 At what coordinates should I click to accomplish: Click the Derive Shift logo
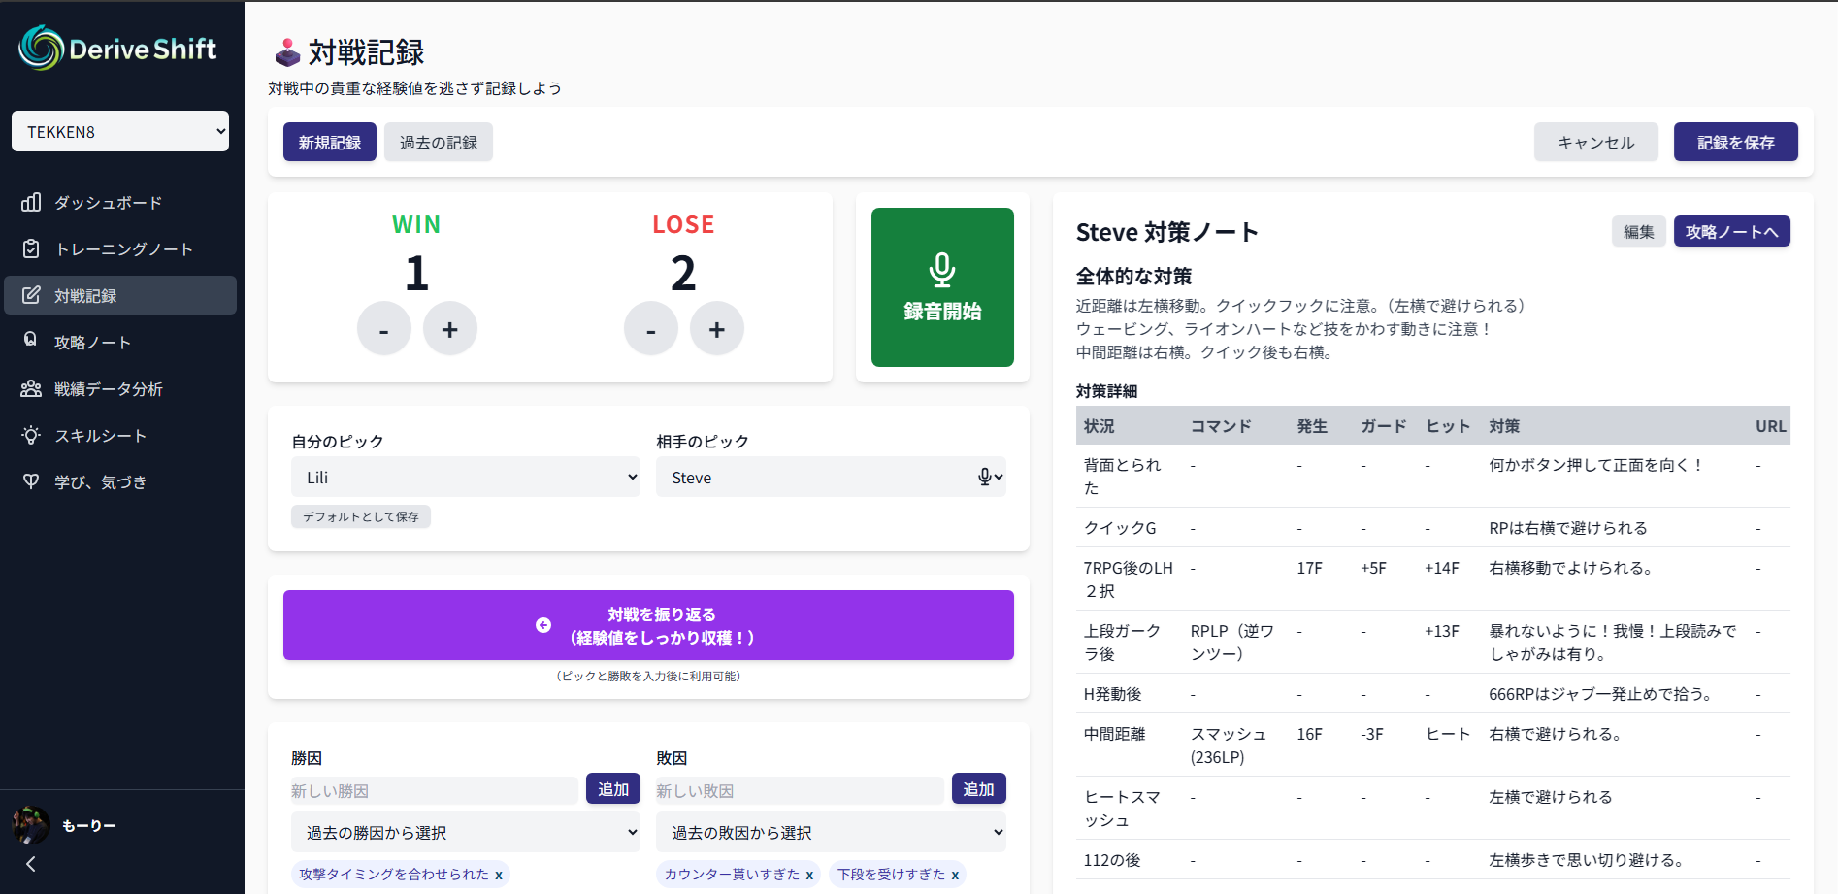pyautogui.click(x=116, y=49)
